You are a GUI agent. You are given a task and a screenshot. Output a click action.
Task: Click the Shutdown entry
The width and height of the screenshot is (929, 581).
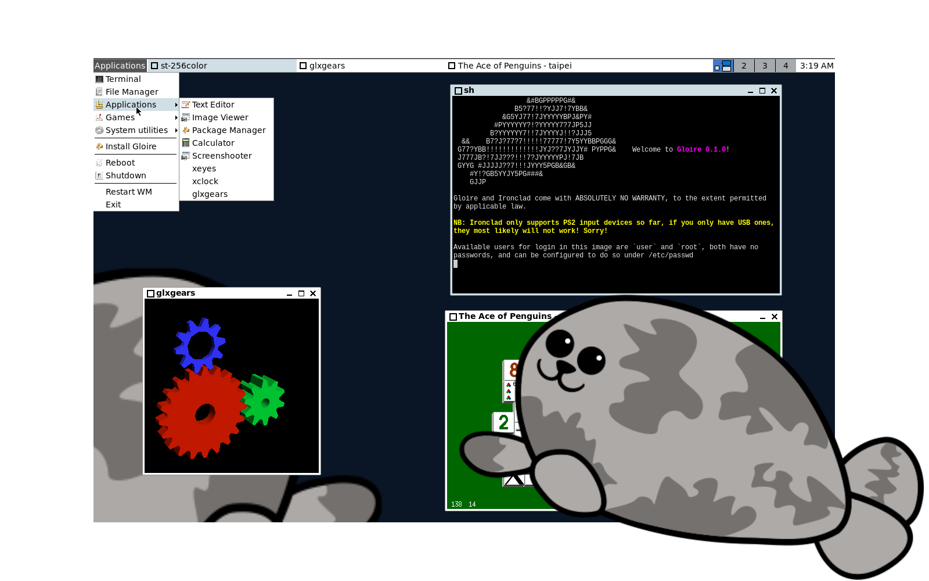click(125, 175)
